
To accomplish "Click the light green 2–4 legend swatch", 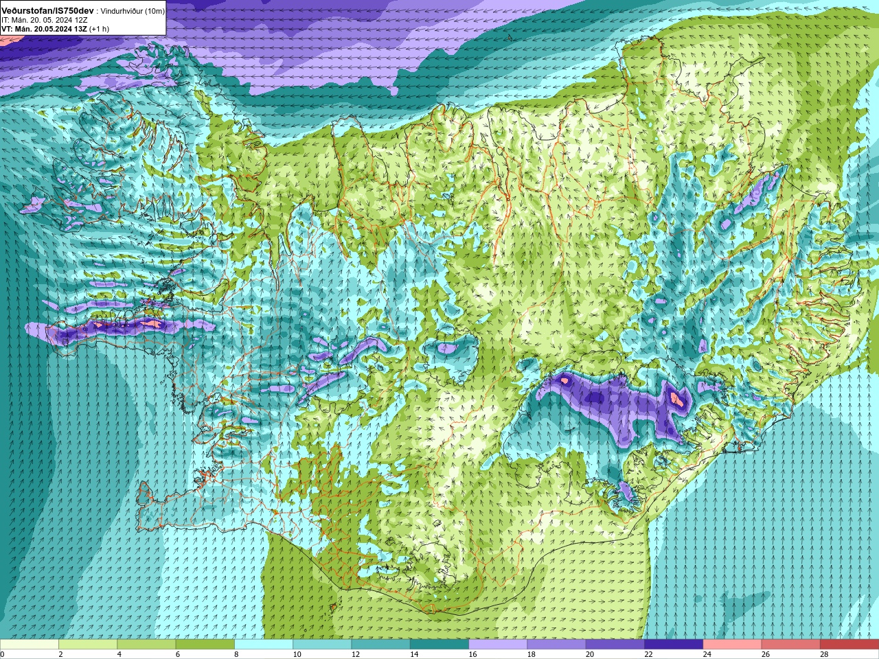I will [88, 644].
